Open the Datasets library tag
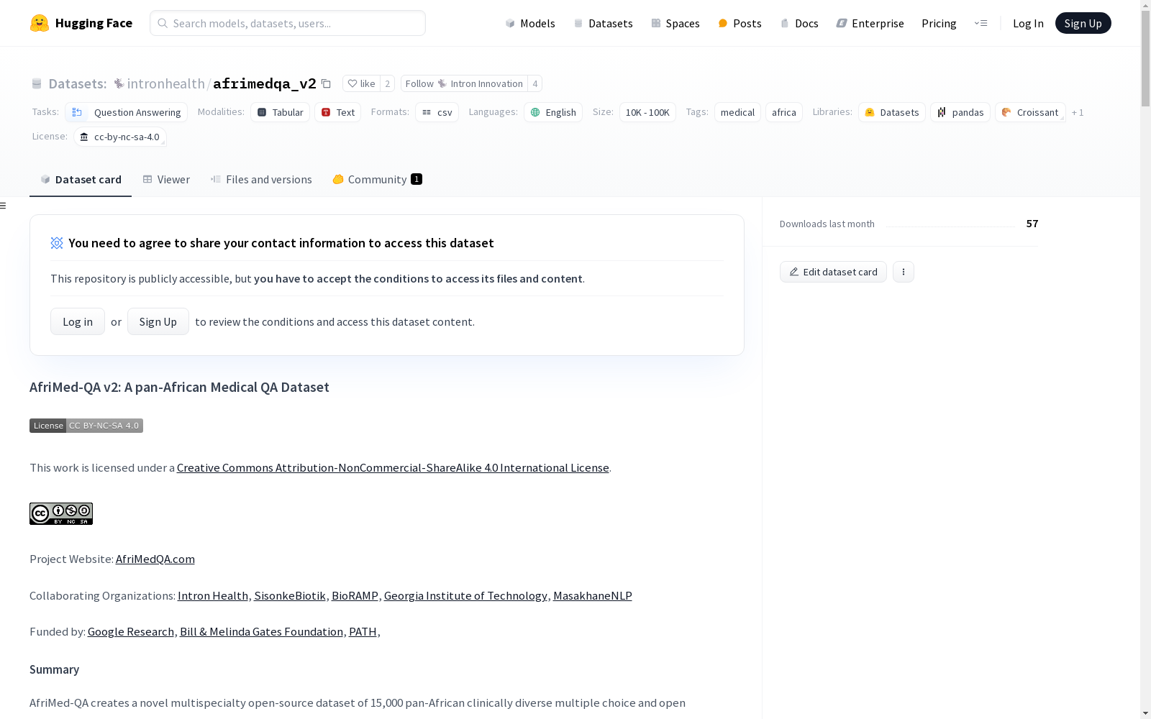Viewport: 1151px width, 719px height. click(892, 112)
